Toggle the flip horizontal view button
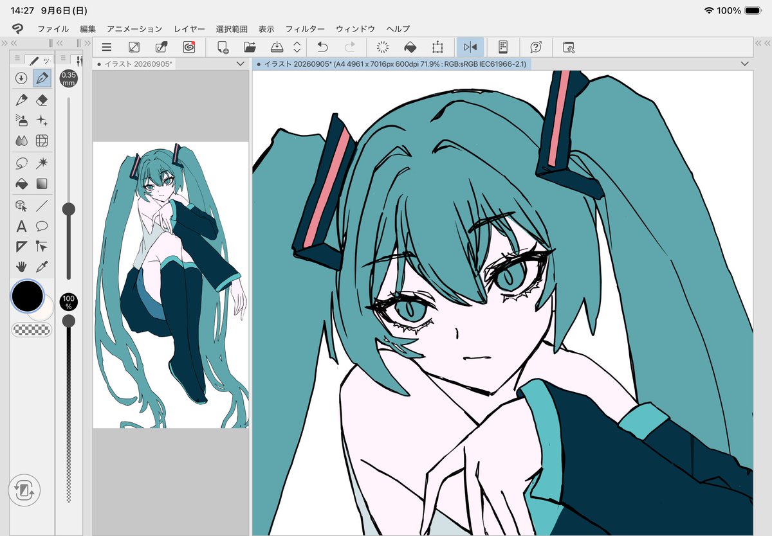The width and height of the screenshot is (772, 536). (x=470, y=47)
